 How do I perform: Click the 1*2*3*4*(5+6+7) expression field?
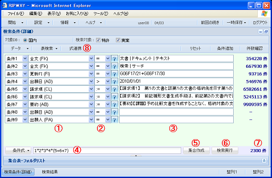click(x=107, y=151)
